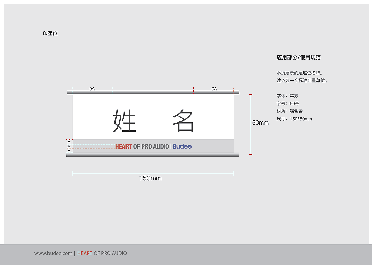
Task: Click the right 9A spacing marker
Action: click(x=214, y=88)
